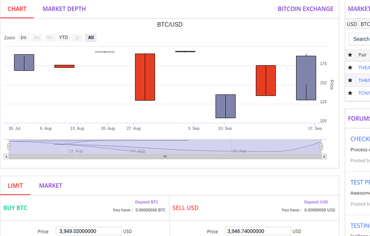Click the BTC/USD chart title

coord(170,25)
